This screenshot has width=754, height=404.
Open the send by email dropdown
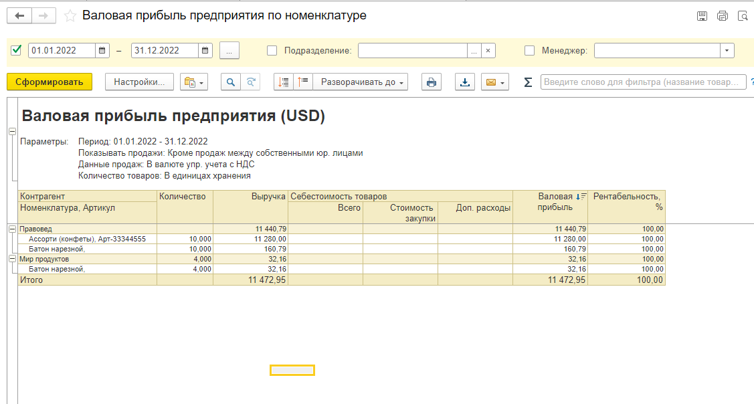point(496,82)
